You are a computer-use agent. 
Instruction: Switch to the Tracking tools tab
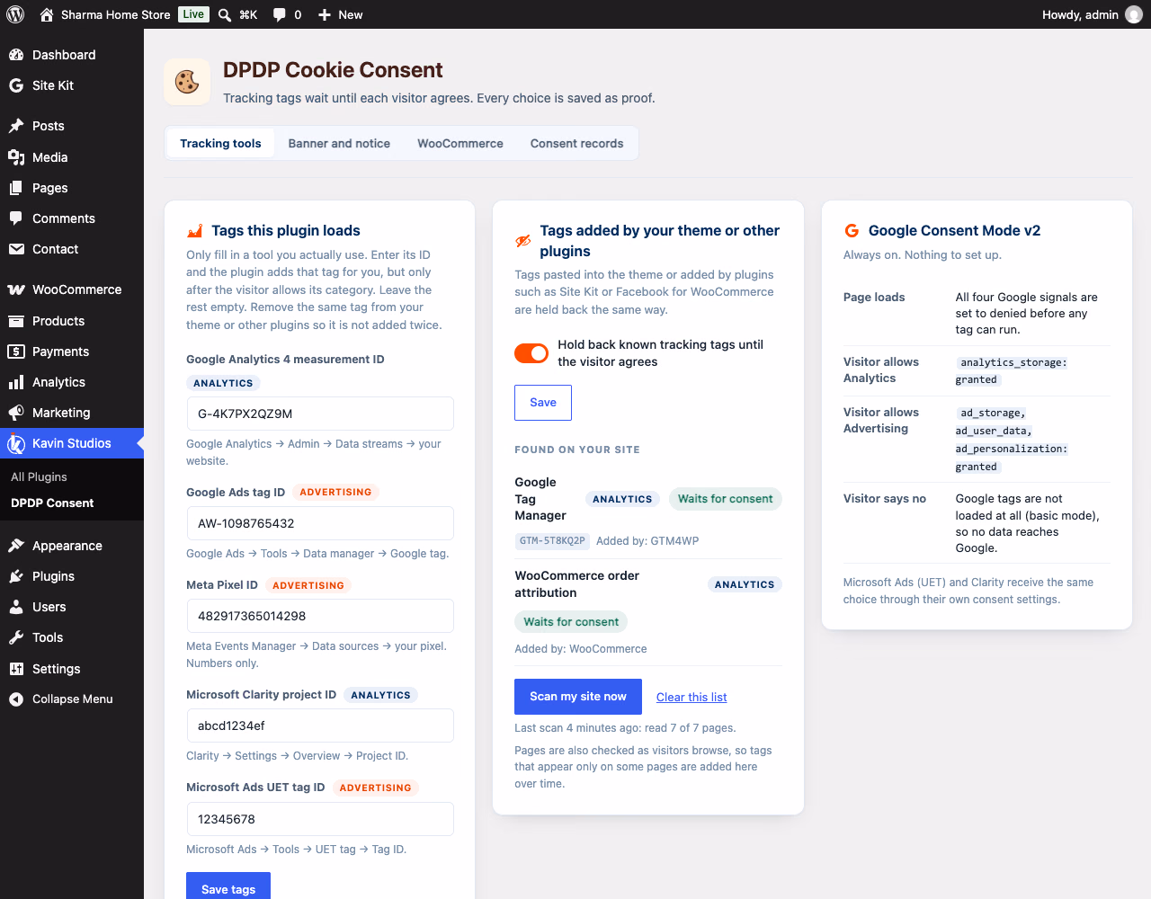[220, 143]
